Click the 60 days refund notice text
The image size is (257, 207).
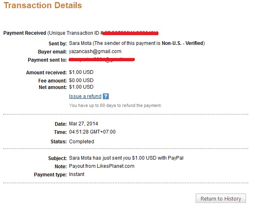click(115, 105)
